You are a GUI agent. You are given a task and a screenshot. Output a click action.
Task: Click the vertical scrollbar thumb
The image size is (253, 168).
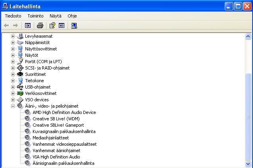[x=248, y=116]
